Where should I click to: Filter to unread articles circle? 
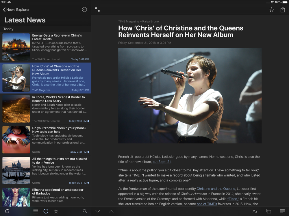pos(46,211)
